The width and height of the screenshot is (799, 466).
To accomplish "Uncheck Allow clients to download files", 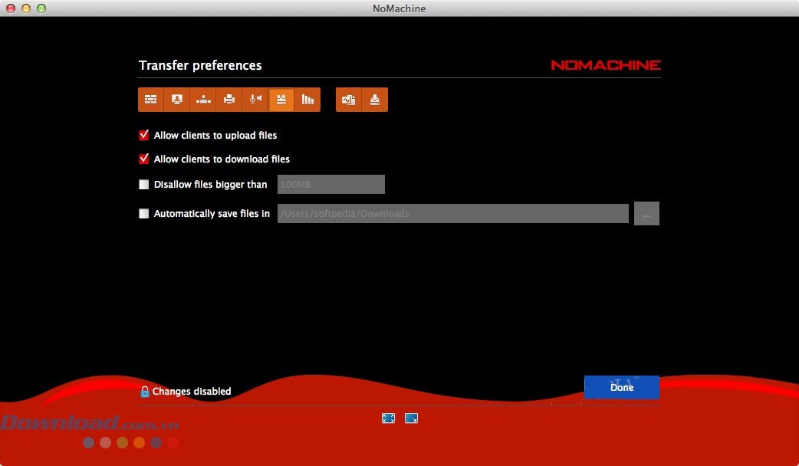I will click(x=144, y=159).
